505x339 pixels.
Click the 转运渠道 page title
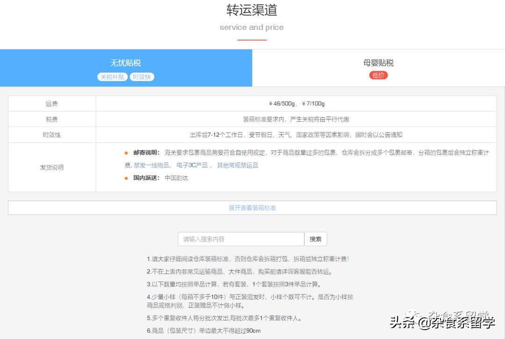[252, 10]
